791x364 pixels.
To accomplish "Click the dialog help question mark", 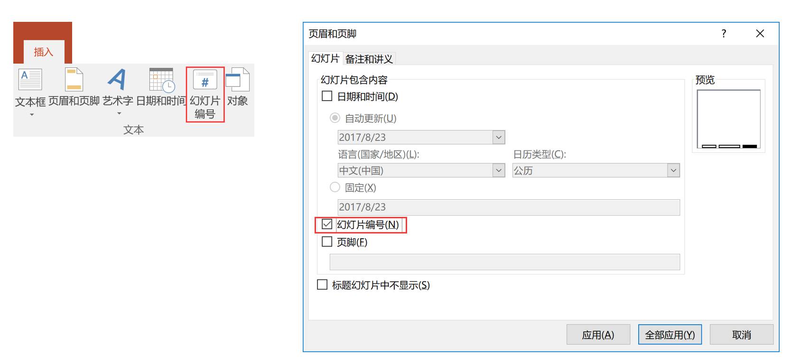I will [724, 33].
